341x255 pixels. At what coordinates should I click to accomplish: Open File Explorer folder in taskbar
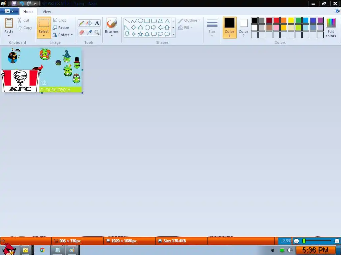(x=26, y=250)
